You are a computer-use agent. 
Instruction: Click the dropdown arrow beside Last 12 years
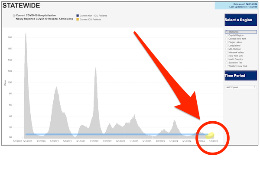click(x=254, y=87)
